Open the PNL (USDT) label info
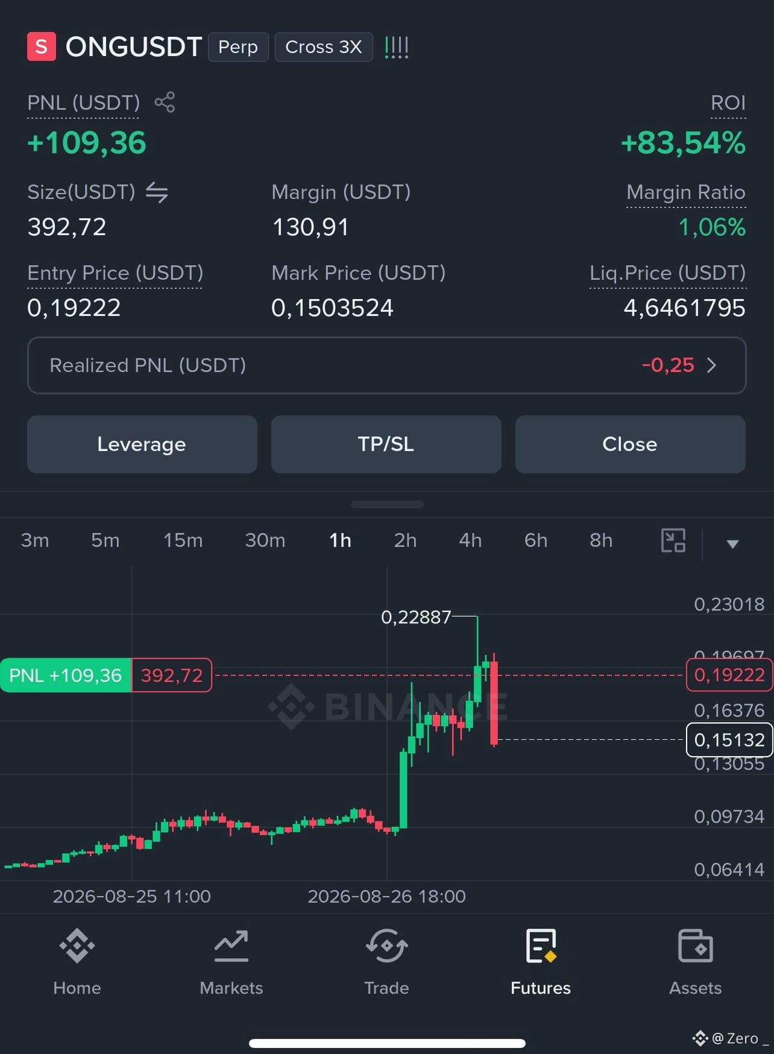This screenshot has width=774, height=1054. [x=83, y=103]
